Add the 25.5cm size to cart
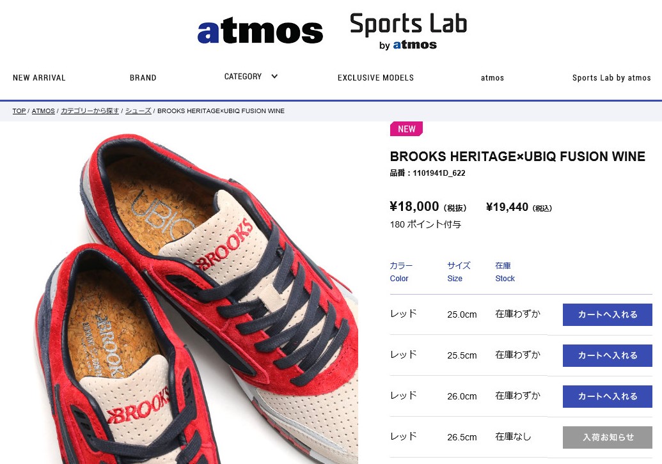 coord(607,355)
